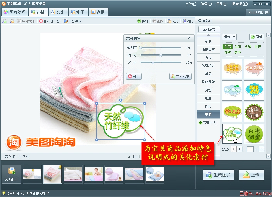Go to previous material page
The width and height of the screenshot is (272, 197).
coord(233,149)
